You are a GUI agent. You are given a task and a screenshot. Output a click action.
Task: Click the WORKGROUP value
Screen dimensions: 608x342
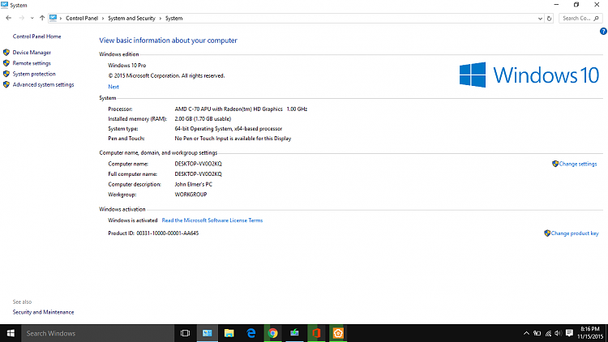pyautogui.click(x=191, y=195)
